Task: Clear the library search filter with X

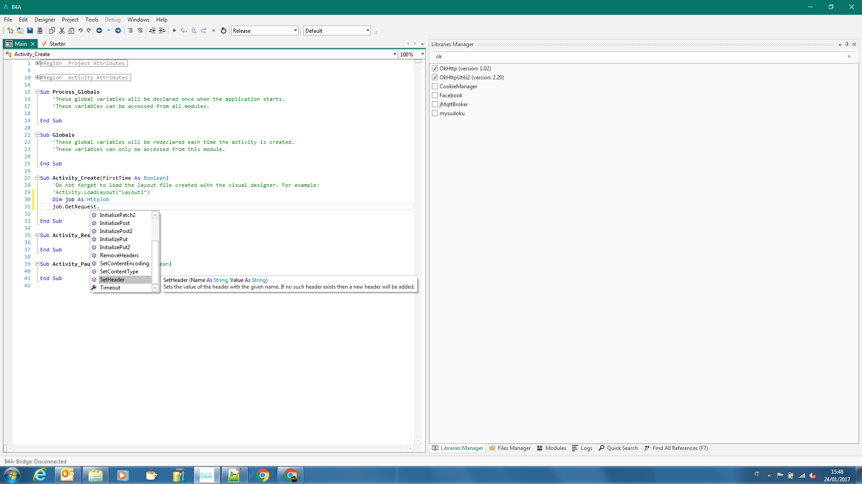Action: coord(849,56)
